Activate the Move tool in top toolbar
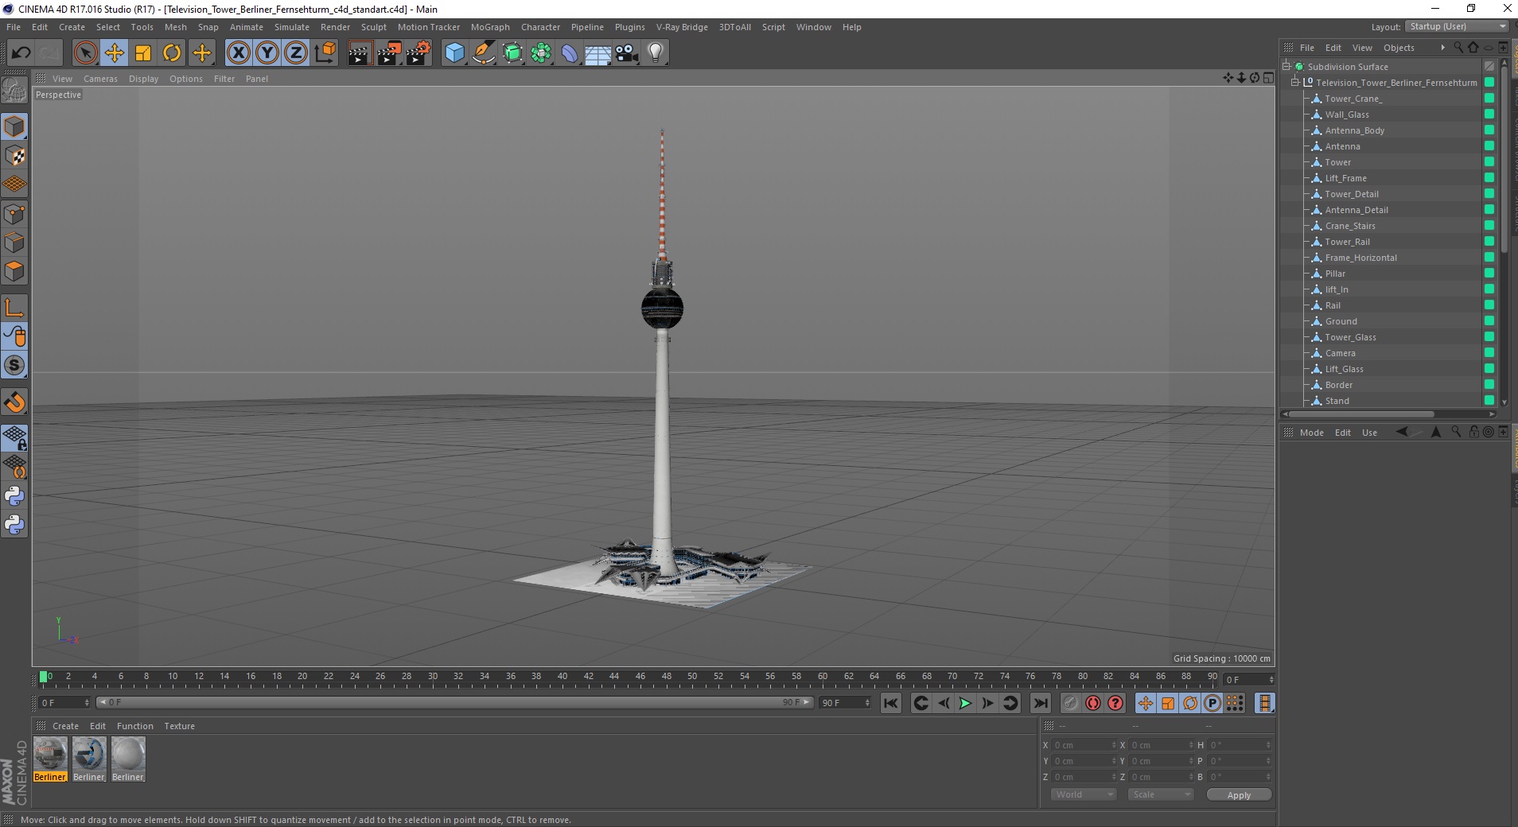The height and width of the screenshot is (827, 1518). (115, 53)
